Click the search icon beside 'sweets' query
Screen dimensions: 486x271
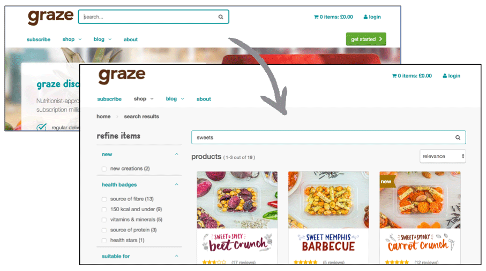coord(458,138)
